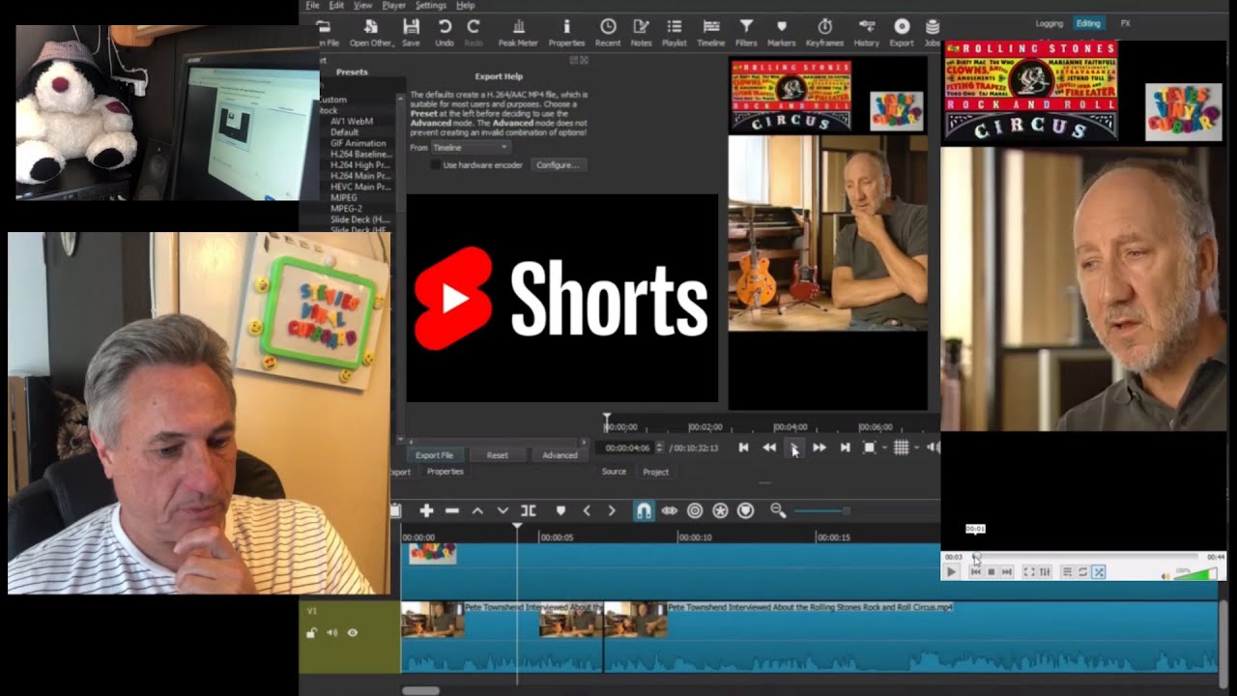Open the From Timeline dropdown
The image size is (1237, 696).
click(471, 147)
